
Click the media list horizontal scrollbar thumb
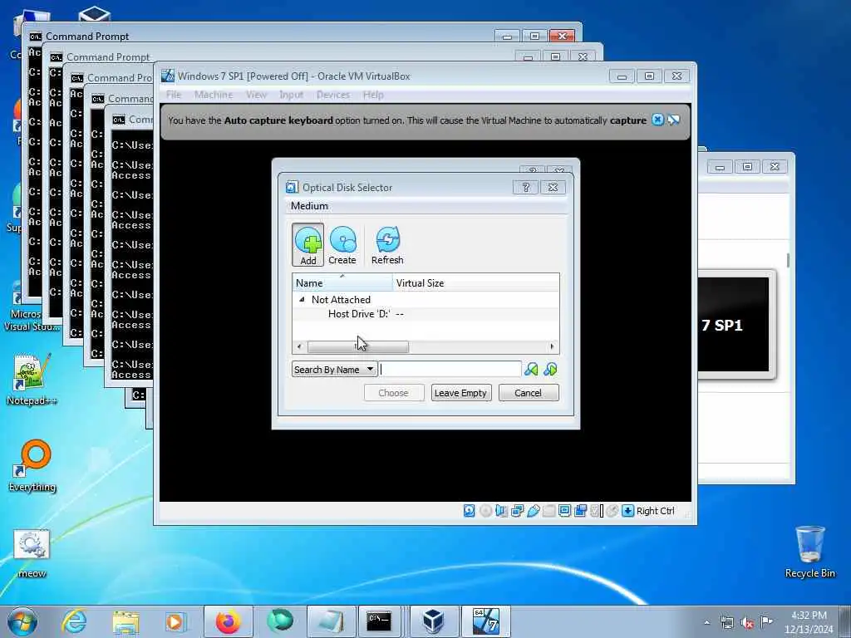pyautogui.click(x=358, y=346)
